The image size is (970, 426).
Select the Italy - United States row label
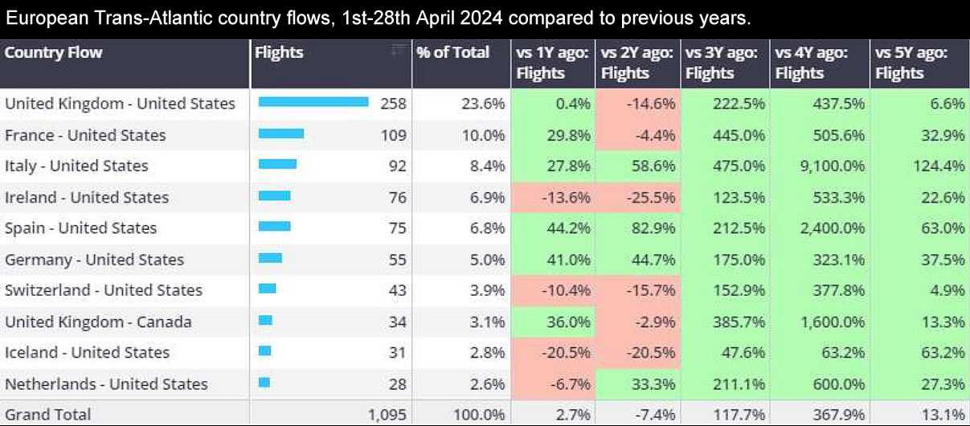tap(76, 166)
